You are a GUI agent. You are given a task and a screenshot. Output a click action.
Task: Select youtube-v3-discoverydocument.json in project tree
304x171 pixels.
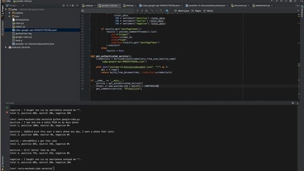click(33, 44)
